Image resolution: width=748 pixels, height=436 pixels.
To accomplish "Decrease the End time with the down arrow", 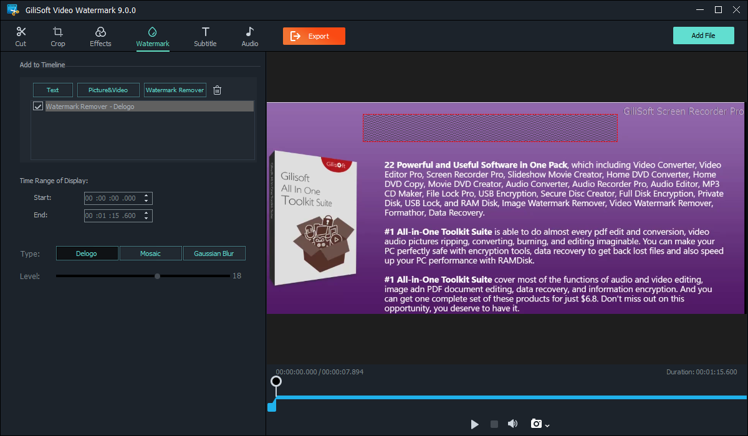I will pyautogui.click(x=146, y=219).
